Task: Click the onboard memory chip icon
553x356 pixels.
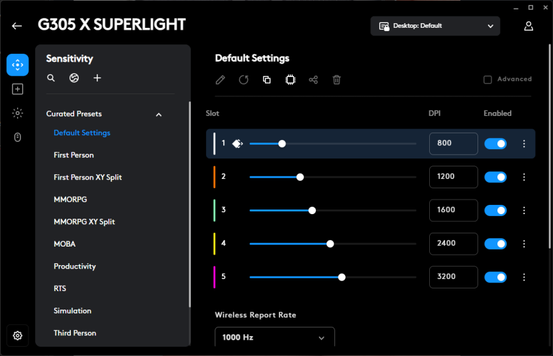Action: click(x=290, y=80)
